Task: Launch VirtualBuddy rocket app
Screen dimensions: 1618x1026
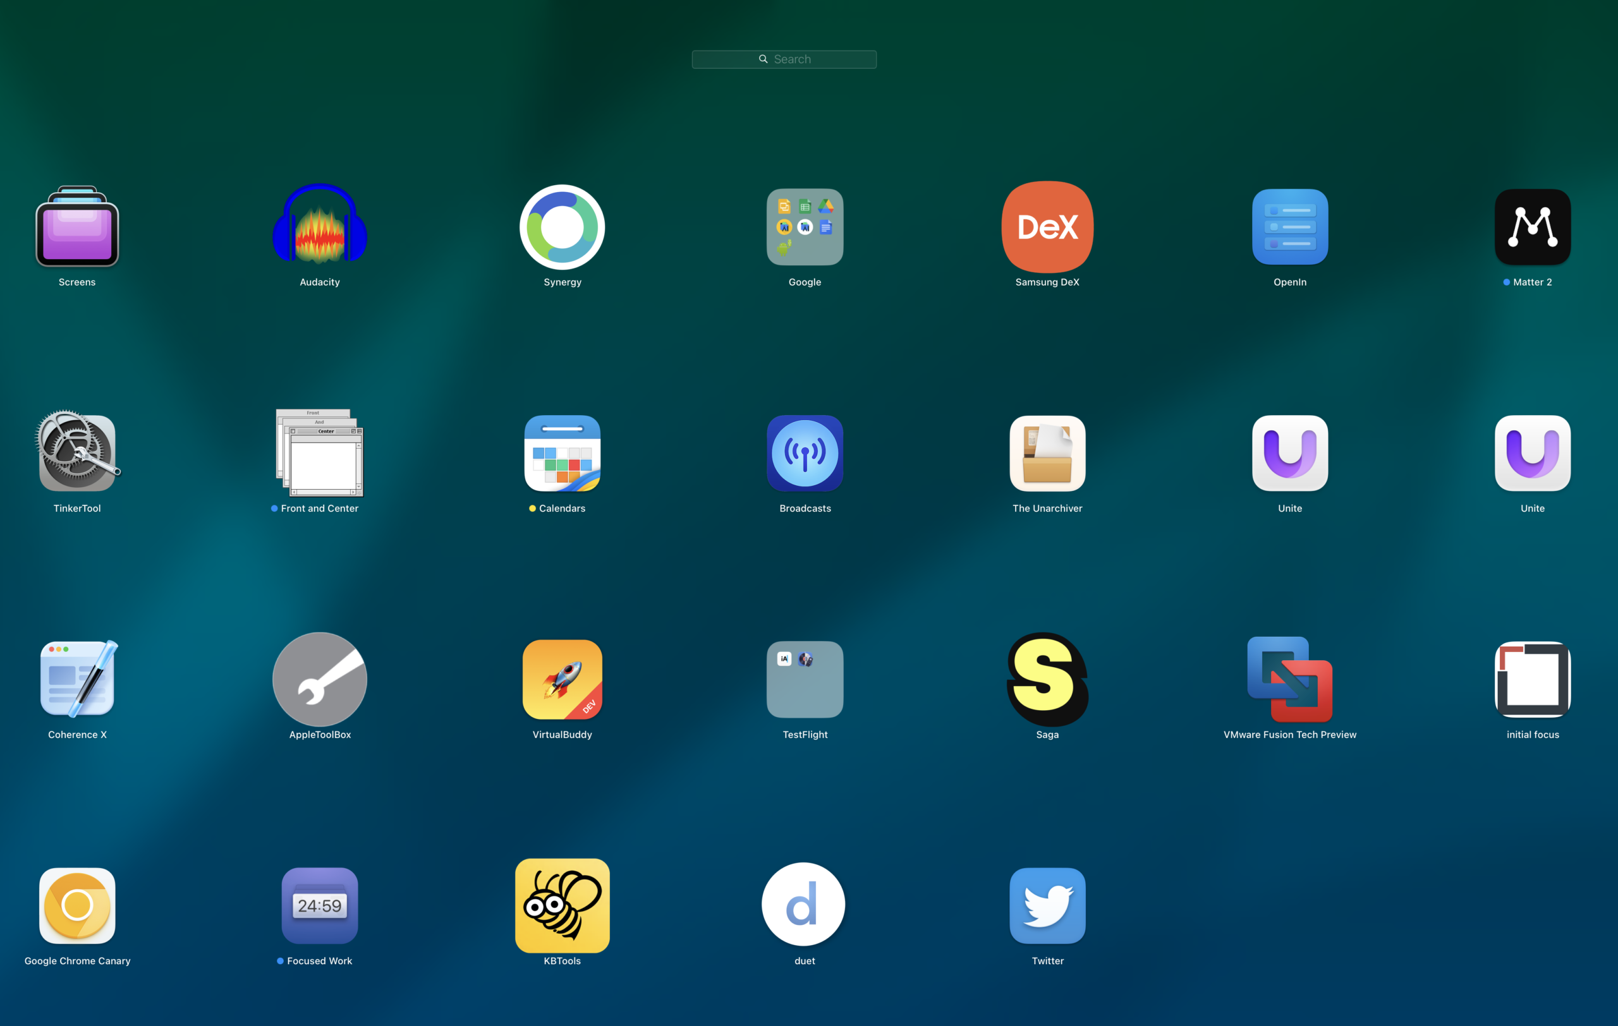Action: [563, 680]
